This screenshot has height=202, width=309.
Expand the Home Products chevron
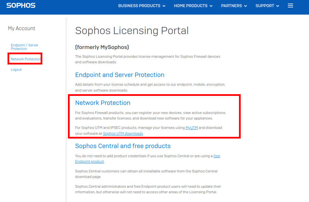211,6
